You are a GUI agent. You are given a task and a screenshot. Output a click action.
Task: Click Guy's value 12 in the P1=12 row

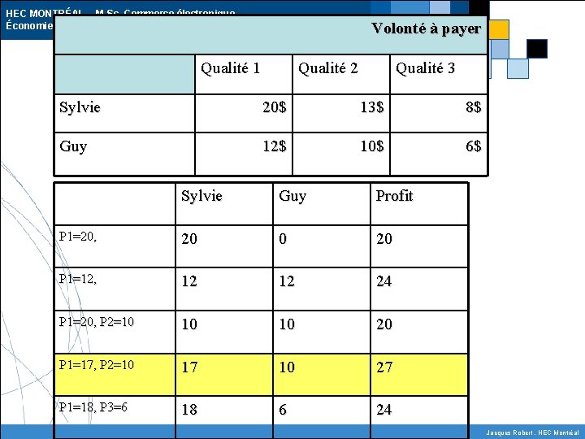pos(287,281)
